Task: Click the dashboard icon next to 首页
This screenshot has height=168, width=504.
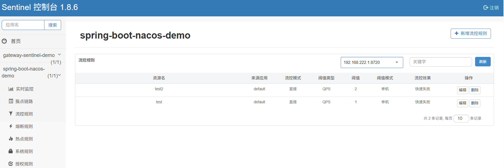Action: [4, 41]
